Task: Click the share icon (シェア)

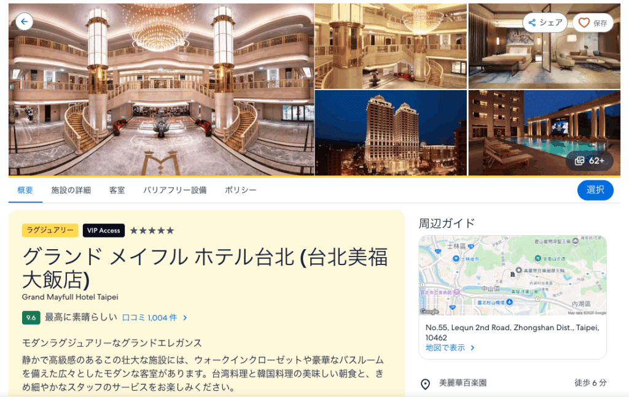Action: 533,23
